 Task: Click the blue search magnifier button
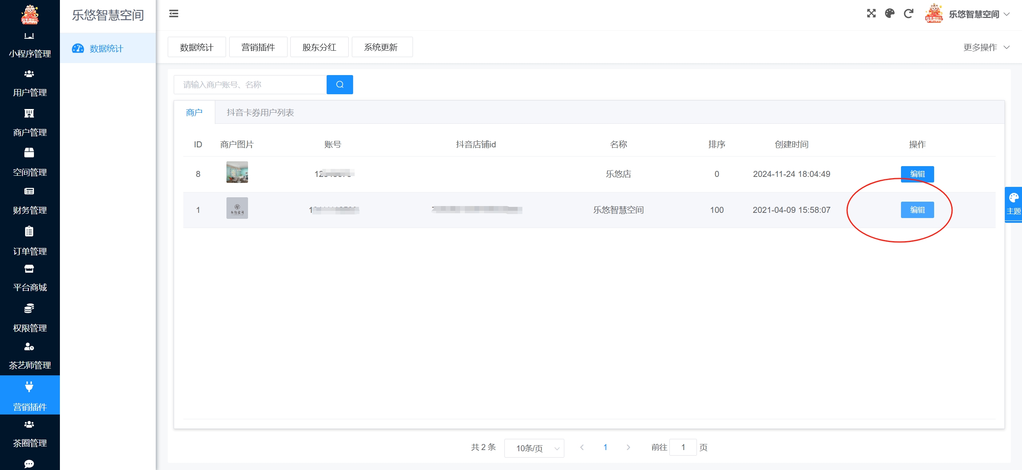pyautogui.click(x=339, y=84)
